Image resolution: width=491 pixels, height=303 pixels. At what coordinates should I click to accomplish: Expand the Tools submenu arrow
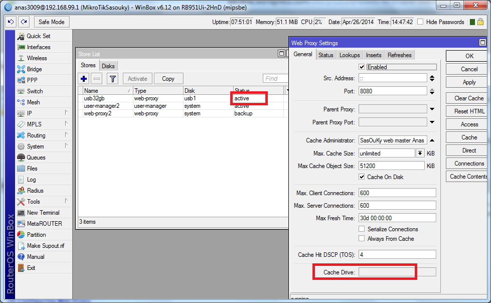click(x=66, y=201)
